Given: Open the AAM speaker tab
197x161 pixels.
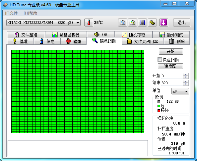Looking at the screenshot, I should [x=101, y=34].
